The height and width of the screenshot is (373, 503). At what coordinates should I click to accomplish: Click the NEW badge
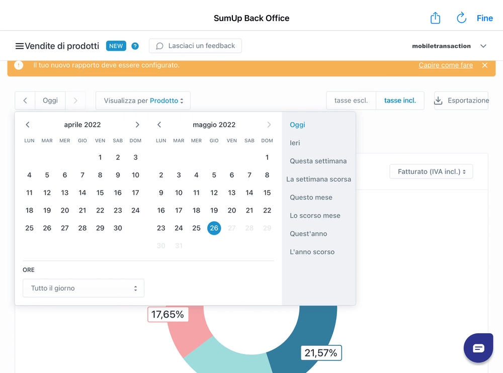point(116,46)
